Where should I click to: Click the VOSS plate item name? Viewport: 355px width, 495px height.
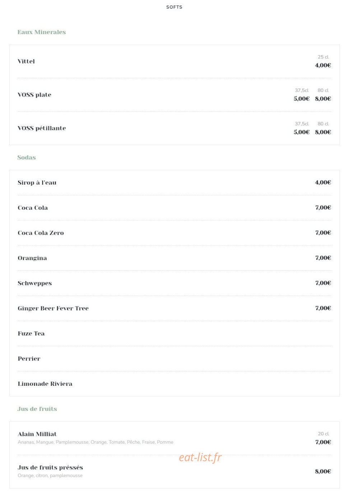(x=34, y=95)
